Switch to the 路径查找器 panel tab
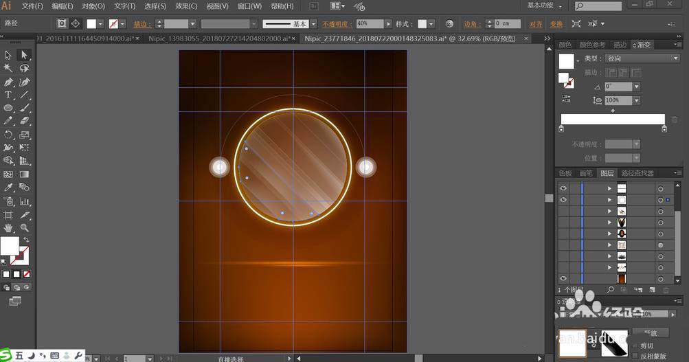 point(637,173)
